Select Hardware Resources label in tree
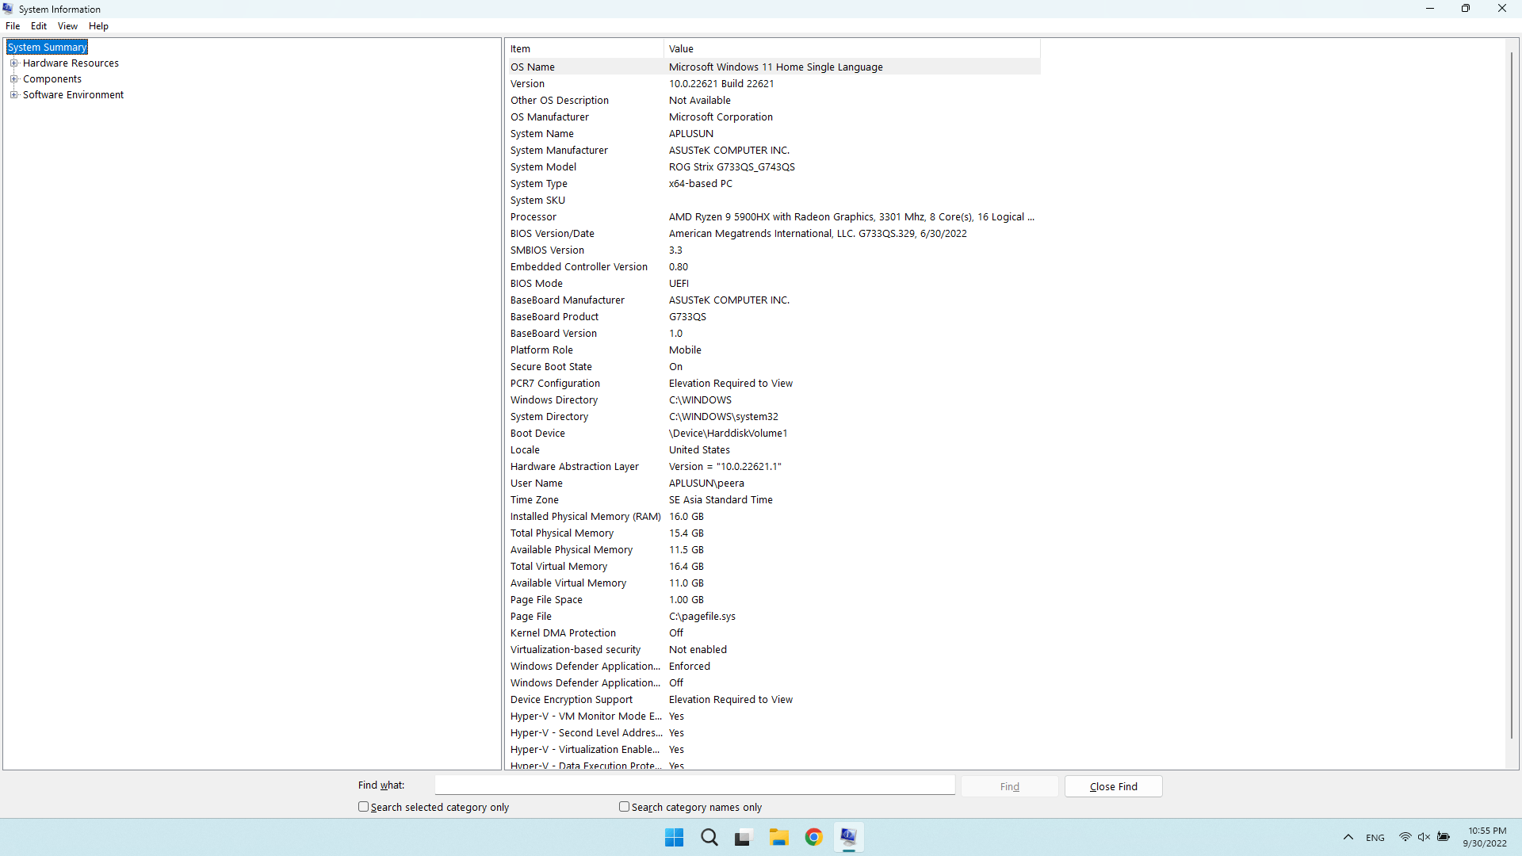1522x856 pixels. (x=71, y=63)
